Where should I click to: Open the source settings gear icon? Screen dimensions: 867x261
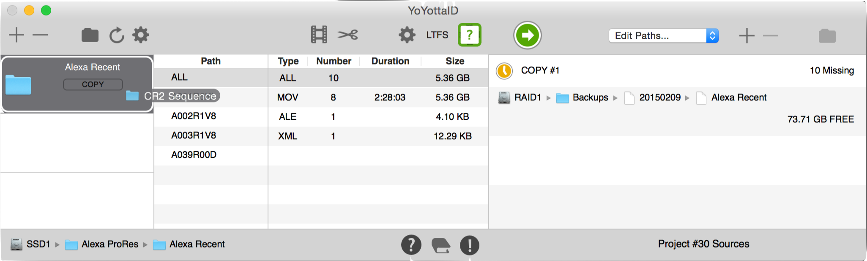pyautogui.click(x=141, y=35)
